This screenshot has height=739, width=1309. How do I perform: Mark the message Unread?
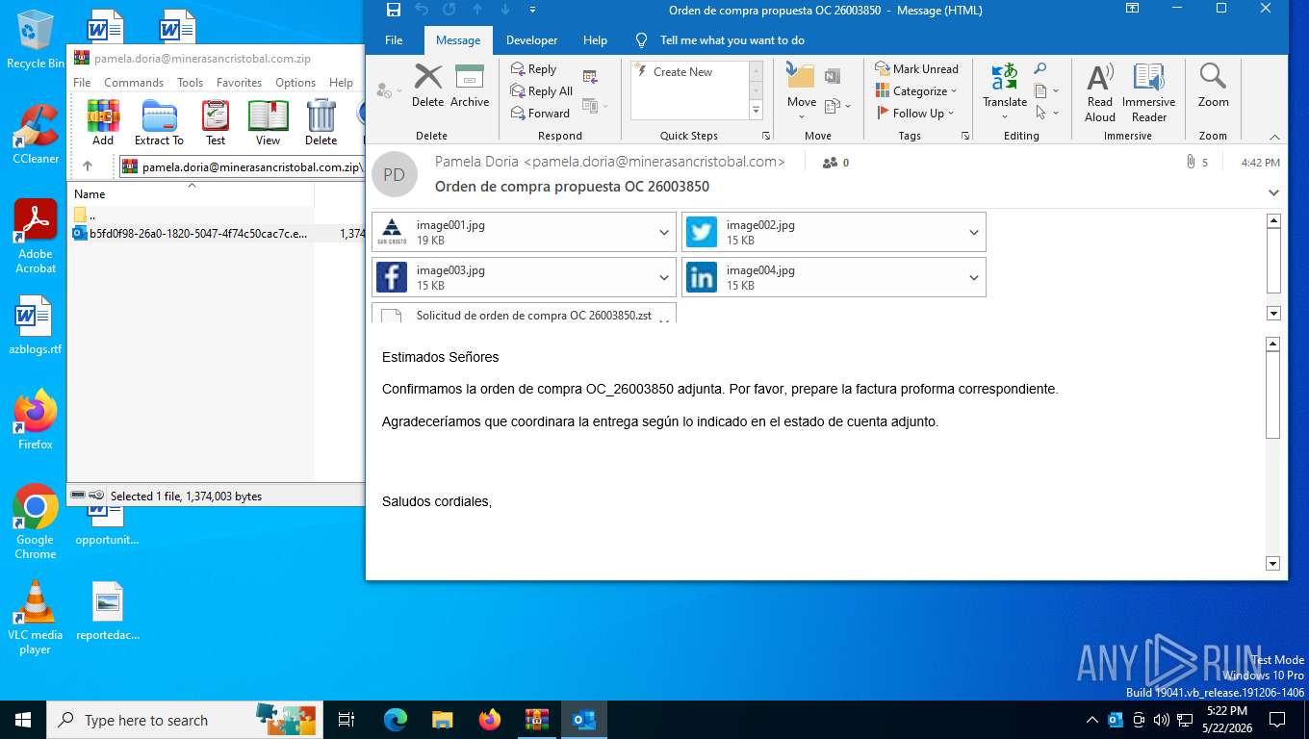click(916, 69)
